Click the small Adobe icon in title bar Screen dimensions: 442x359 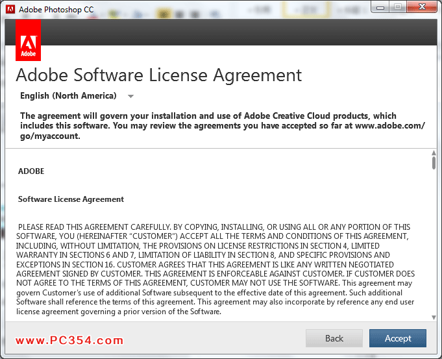click(10, 9)
